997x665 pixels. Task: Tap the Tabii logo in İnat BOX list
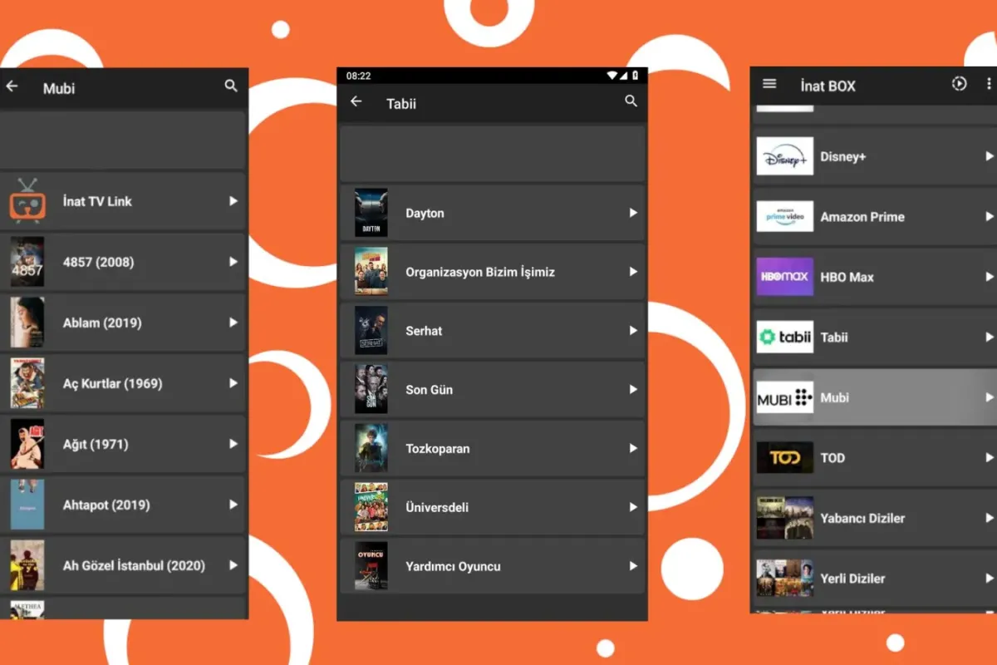(x=784, y=337)
